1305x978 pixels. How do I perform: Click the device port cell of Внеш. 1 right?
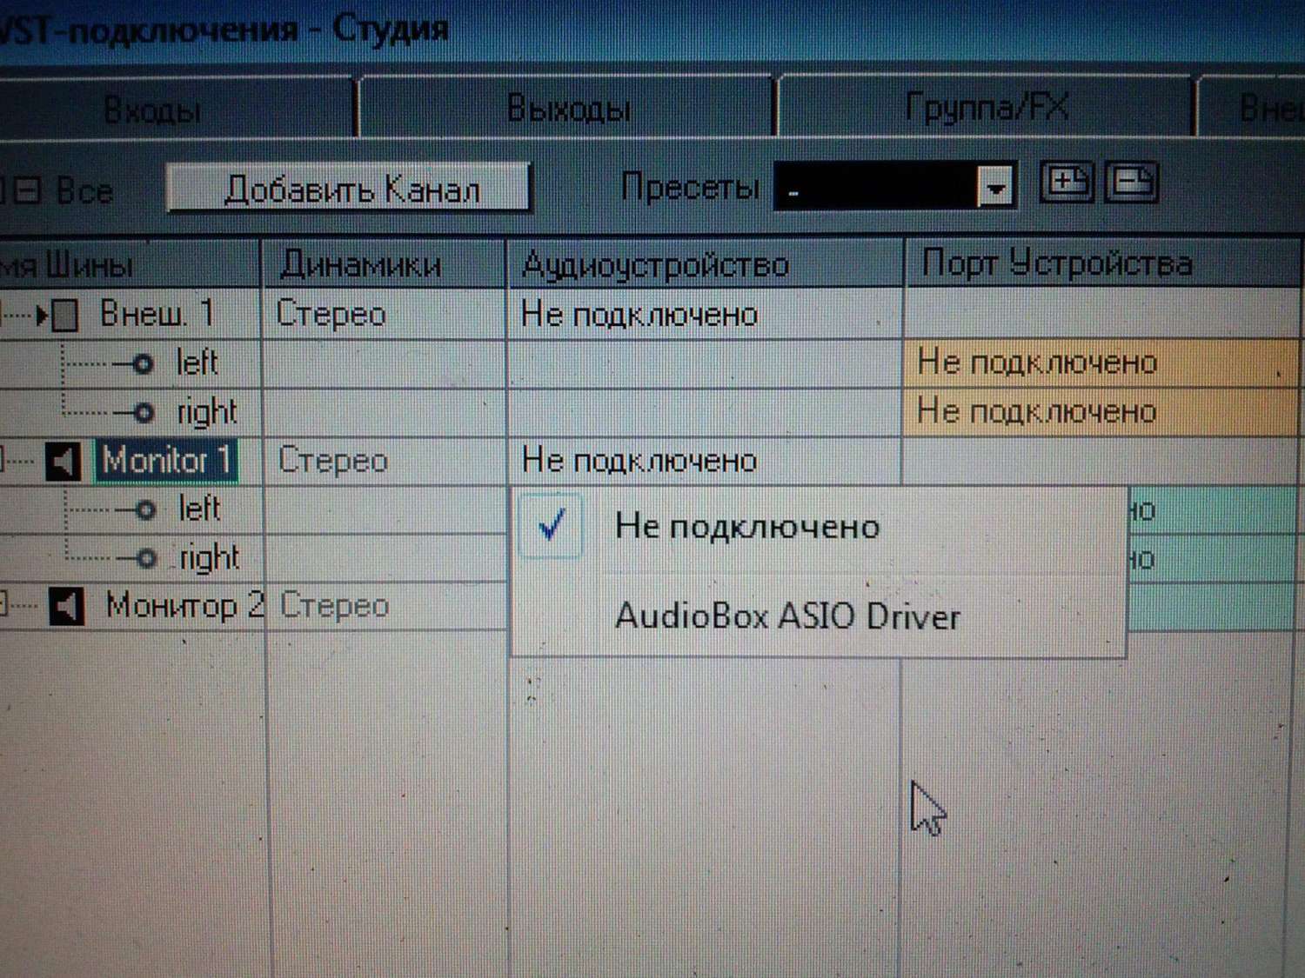(x=1101, y=411)
